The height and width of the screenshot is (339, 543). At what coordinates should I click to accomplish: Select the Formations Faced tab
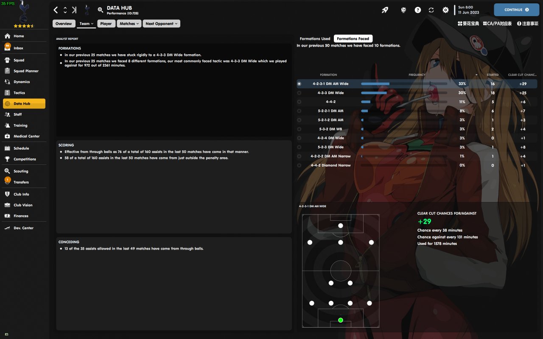click(353, 39)
